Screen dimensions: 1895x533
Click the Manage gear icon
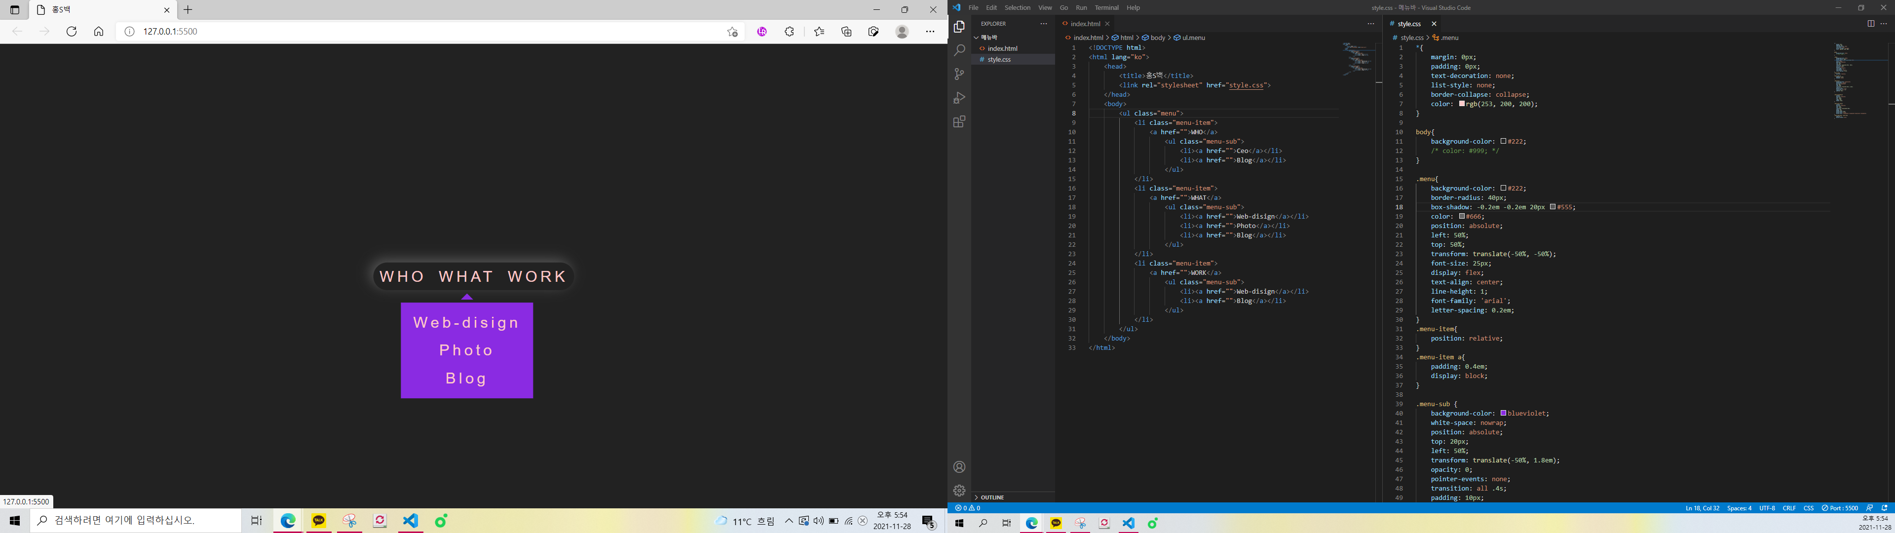[958, 490]
